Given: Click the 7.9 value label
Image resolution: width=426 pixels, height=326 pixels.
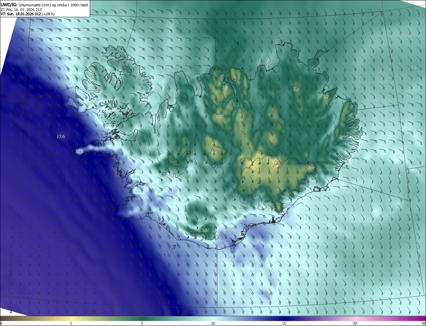Looking at the screenshot, I should tap(269, 62).
